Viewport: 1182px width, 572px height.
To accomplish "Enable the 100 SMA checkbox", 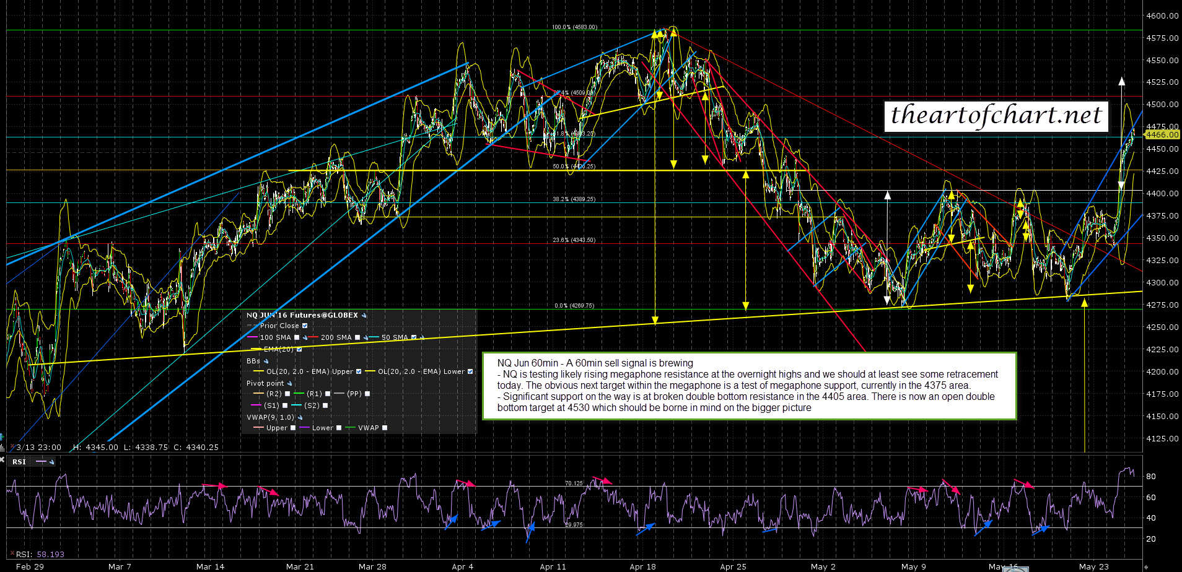I will pyautogui.click(x=297, y=338).
